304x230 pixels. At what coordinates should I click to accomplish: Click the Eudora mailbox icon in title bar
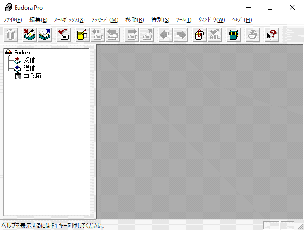point(8,8)
